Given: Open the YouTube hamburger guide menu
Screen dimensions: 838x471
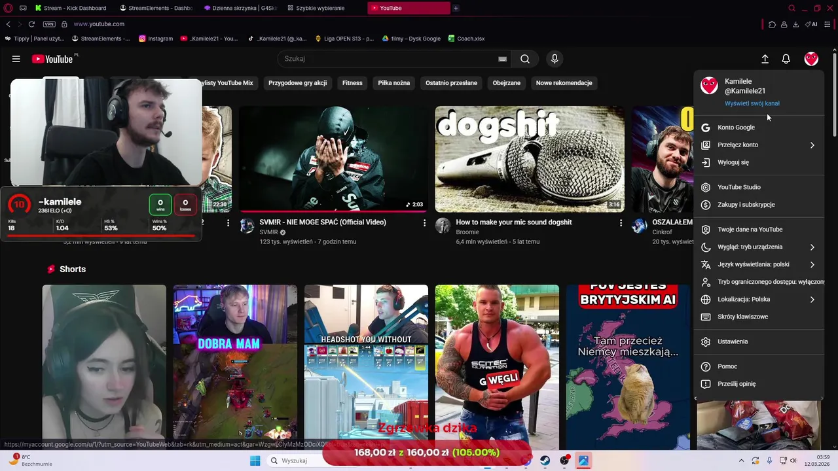Looking at the screenshot, I should click(x=16, y=59).
